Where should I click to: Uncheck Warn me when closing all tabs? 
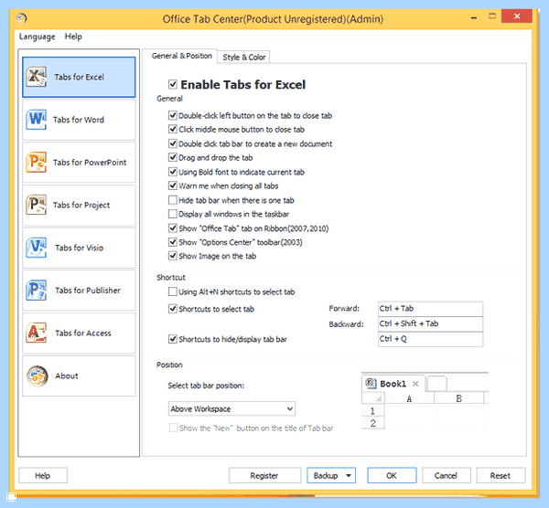point(173,185)
